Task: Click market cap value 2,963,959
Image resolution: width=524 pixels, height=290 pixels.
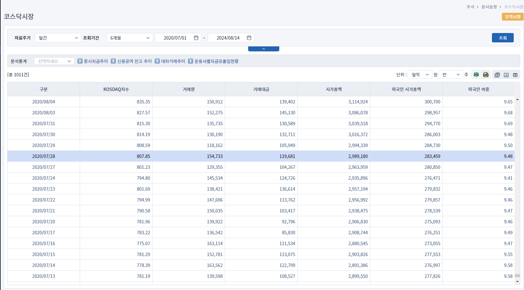Action: pyautogui.click(x=358, y=167)
